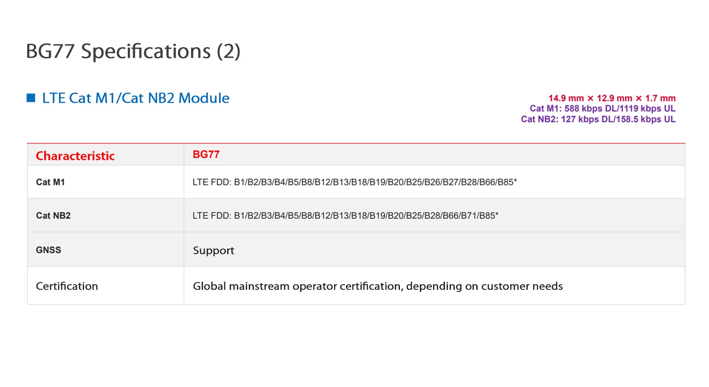Viewport: 709px width, 387px height.
Task: Click the Support value in GNSS row
Action: [x=213, y=251]
